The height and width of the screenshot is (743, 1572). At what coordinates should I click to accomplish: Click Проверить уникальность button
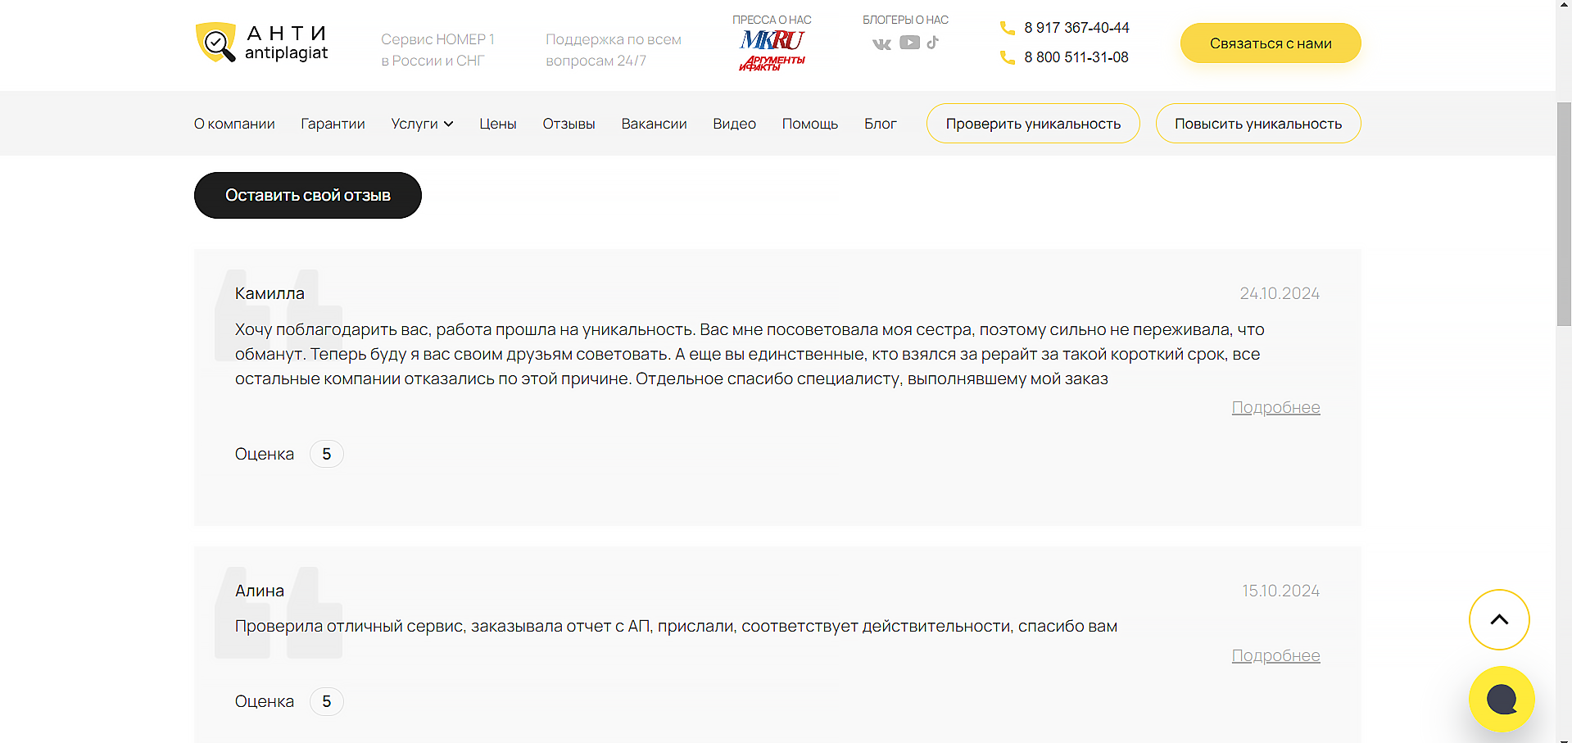pyautogui.click(x=1033, y=124)
